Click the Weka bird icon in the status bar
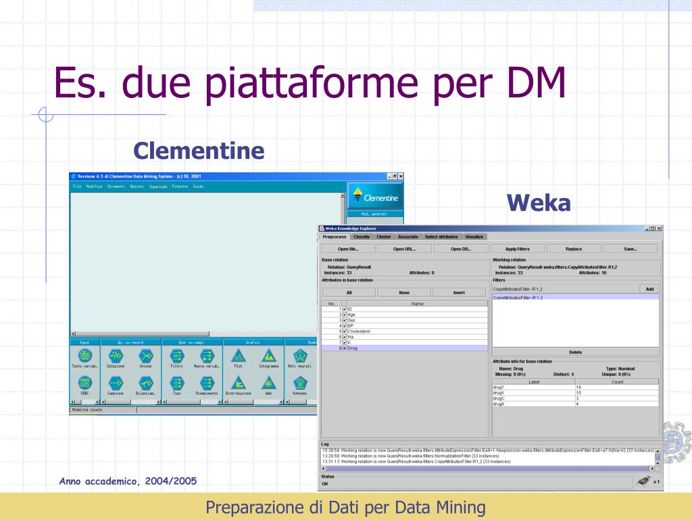 point(644,481)
